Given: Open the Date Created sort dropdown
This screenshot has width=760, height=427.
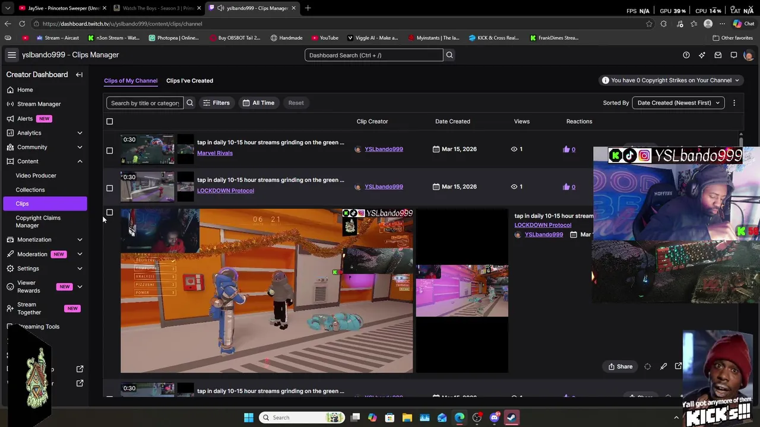Looking at the screenshot, I should (x=678, y=103).
